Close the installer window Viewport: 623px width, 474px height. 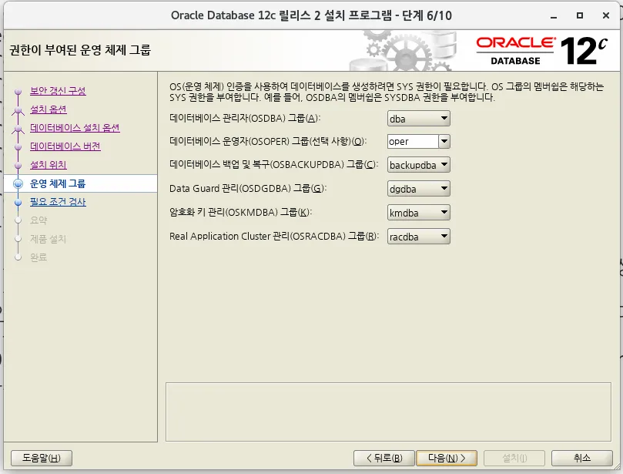click(x=606, y=15)
